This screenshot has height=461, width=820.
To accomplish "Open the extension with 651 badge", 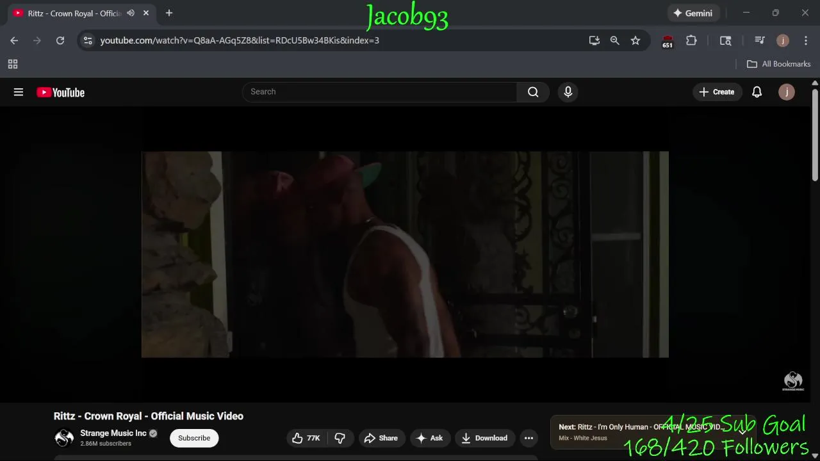I will tap(668, 41).
